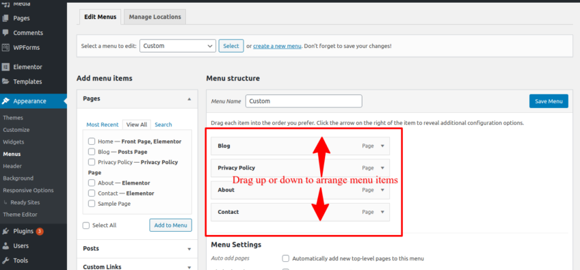Click the Elementor sidebar icon
The image size is (580, 270).
pyautogui.click(x=5, y=67)
